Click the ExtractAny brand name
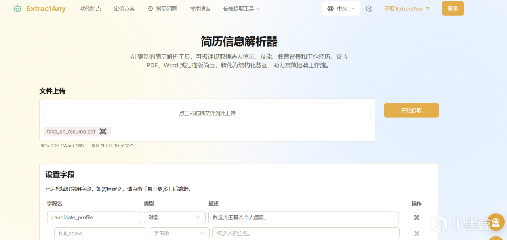507x240 pixels. pos(46,8)
